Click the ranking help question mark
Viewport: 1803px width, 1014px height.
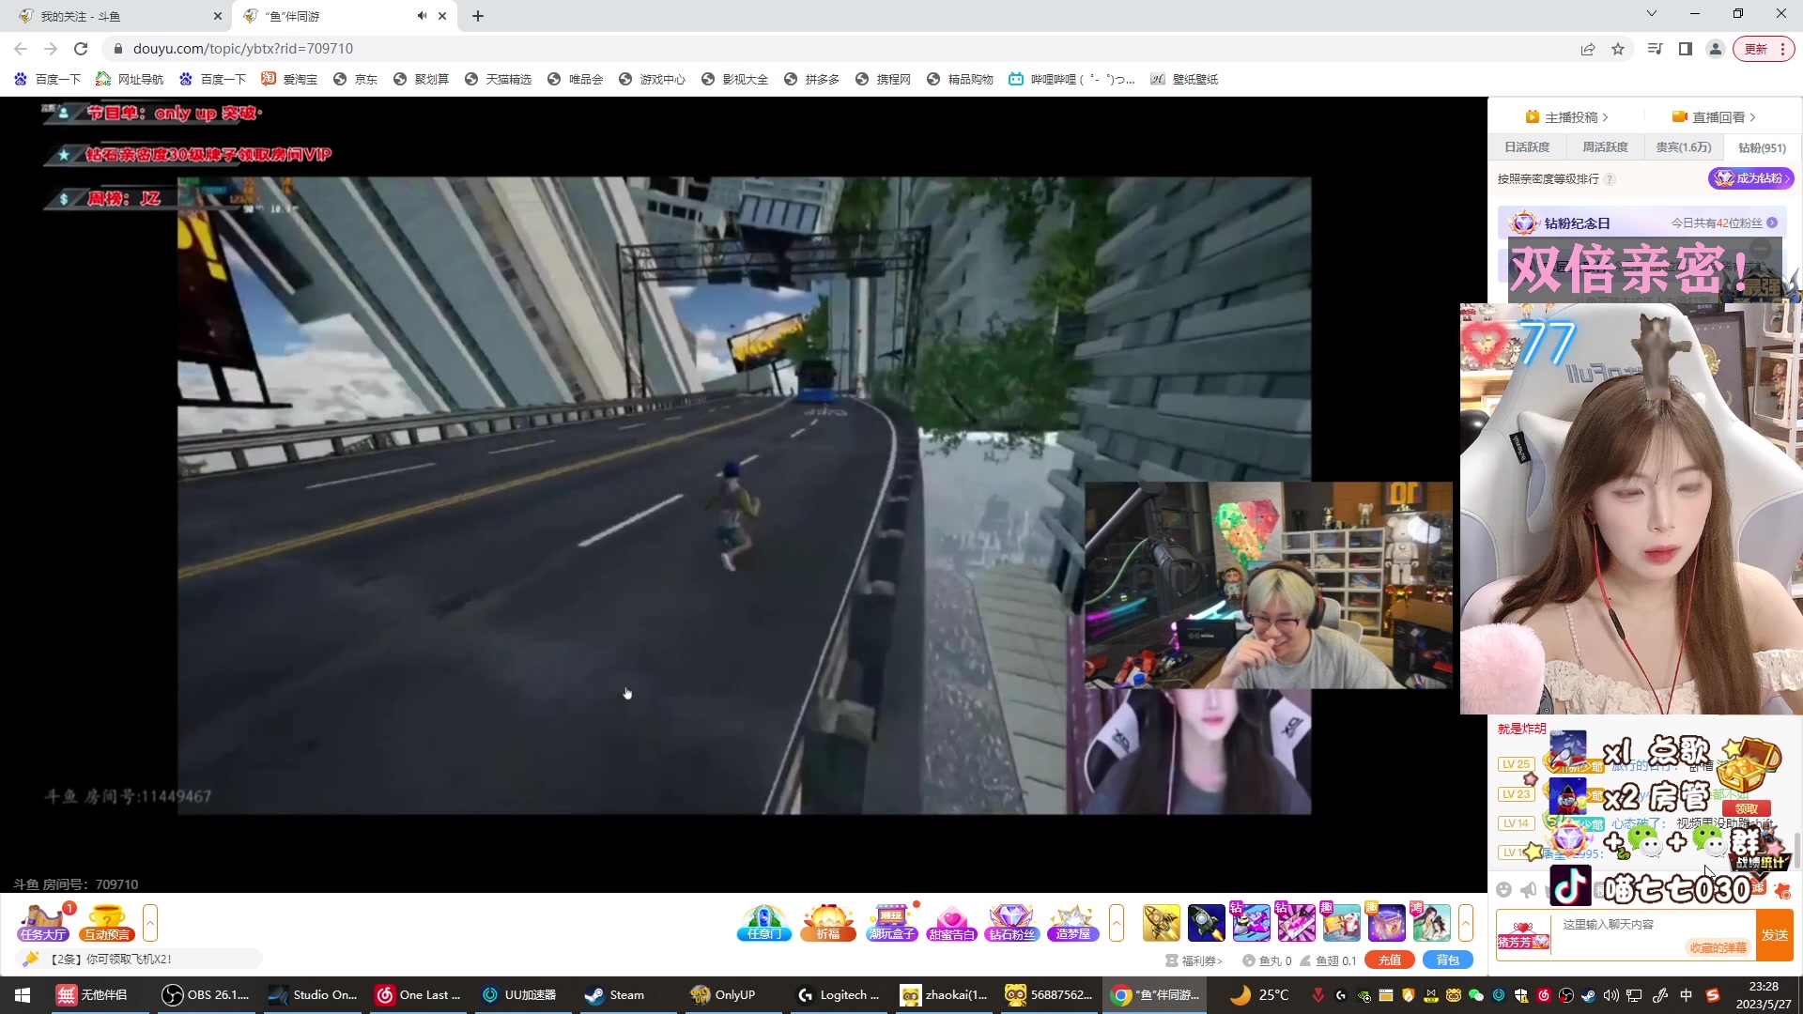point(1610,179)
